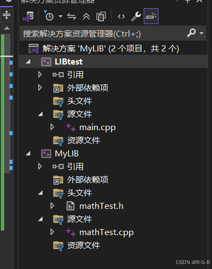
Task: Click the search magnifier icon
Action: tap(191, 33)
